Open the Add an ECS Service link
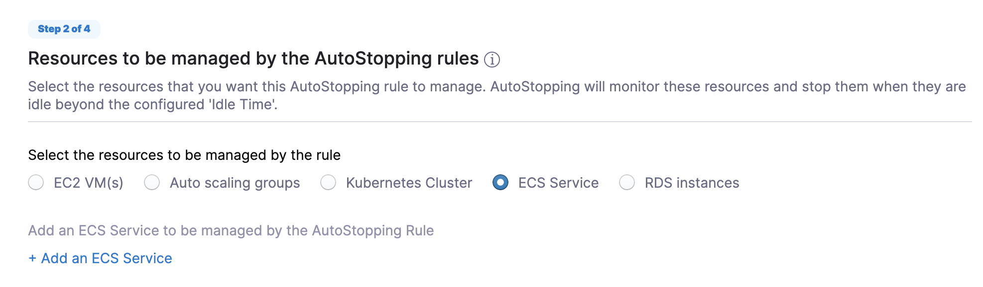This screenshot has width=983, height=287. (x=100, y=258)
